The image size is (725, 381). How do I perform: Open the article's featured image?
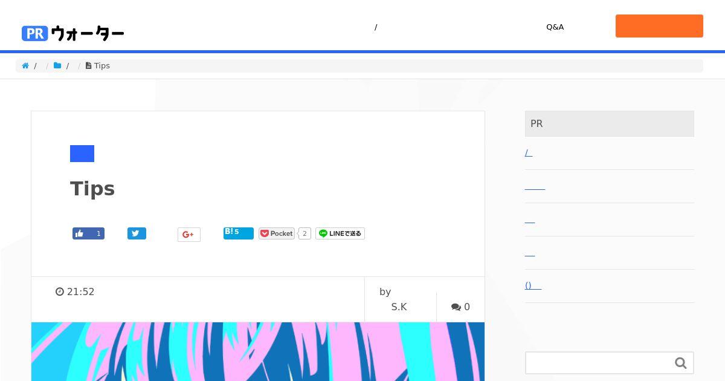point(258,351)
